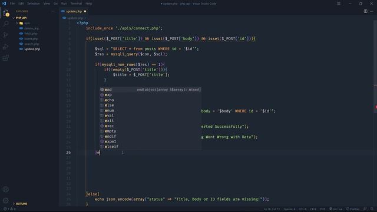377x212 pixels.
Task: Change the PHP language mode in status bar
Action: tap(322, 209)
